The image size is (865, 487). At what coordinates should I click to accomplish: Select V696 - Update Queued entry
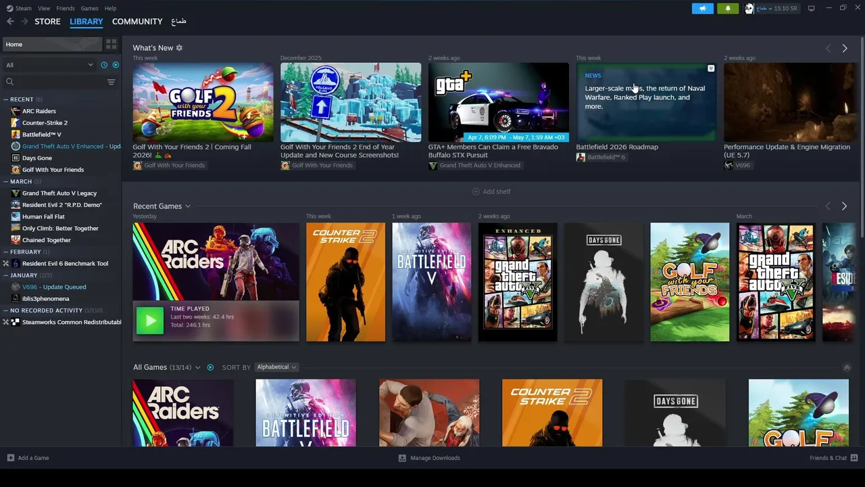(x=54, y=287)
